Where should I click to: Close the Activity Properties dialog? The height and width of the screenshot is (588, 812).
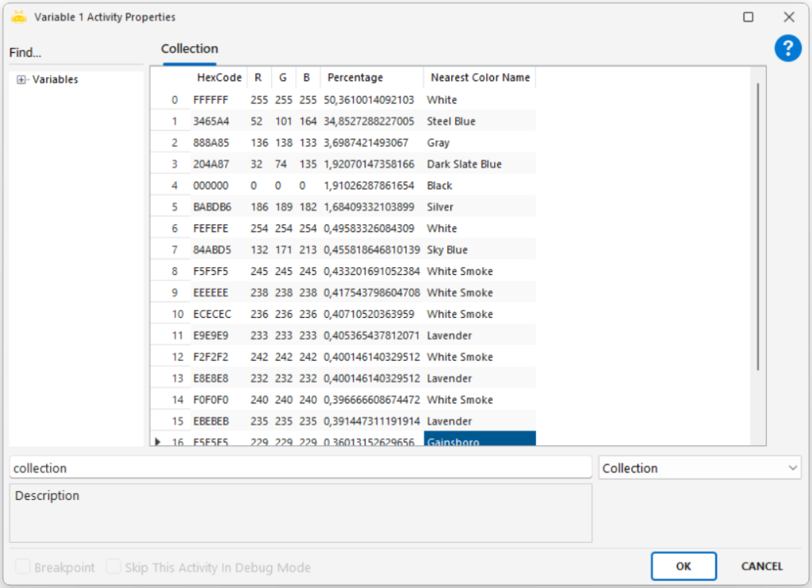tap(789, 17)
